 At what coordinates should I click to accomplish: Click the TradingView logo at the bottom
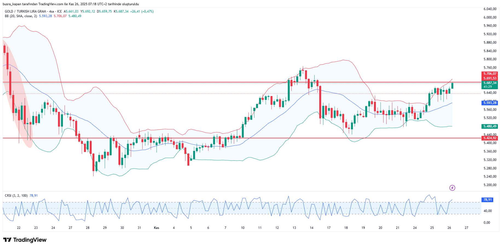pos(25,240)
